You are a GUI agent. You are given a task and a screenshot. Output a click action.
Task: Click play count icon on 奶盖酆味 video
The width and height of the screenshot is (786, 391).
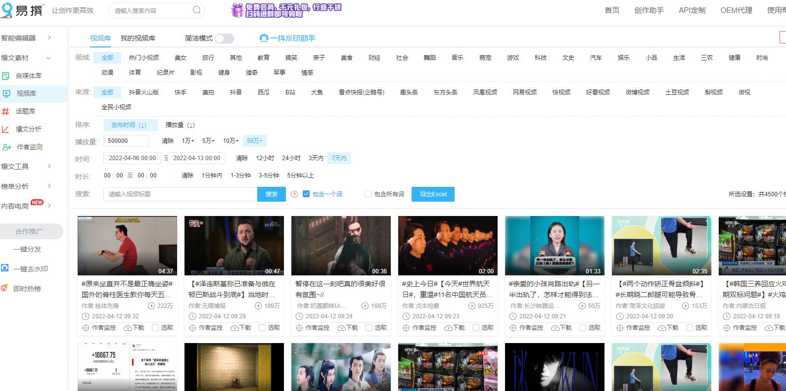pos(365,306)
